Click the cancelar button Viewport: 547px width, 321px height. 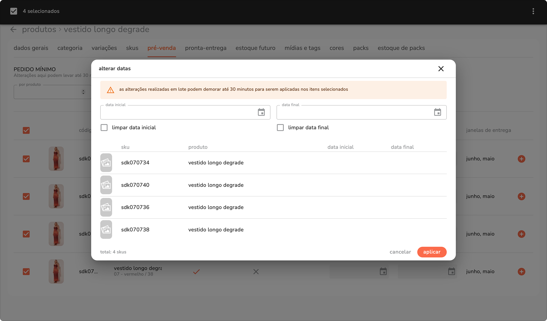(400, 252)
